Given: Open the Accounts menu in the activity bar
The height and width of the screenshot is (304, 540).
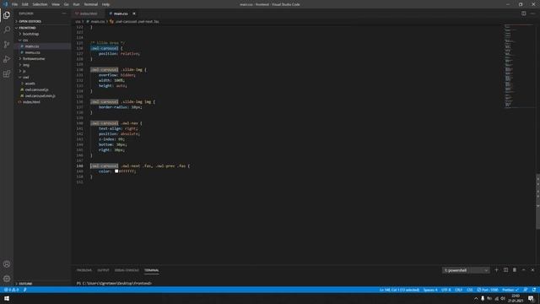Looking at the screenshot, I should tap(7, 264).
